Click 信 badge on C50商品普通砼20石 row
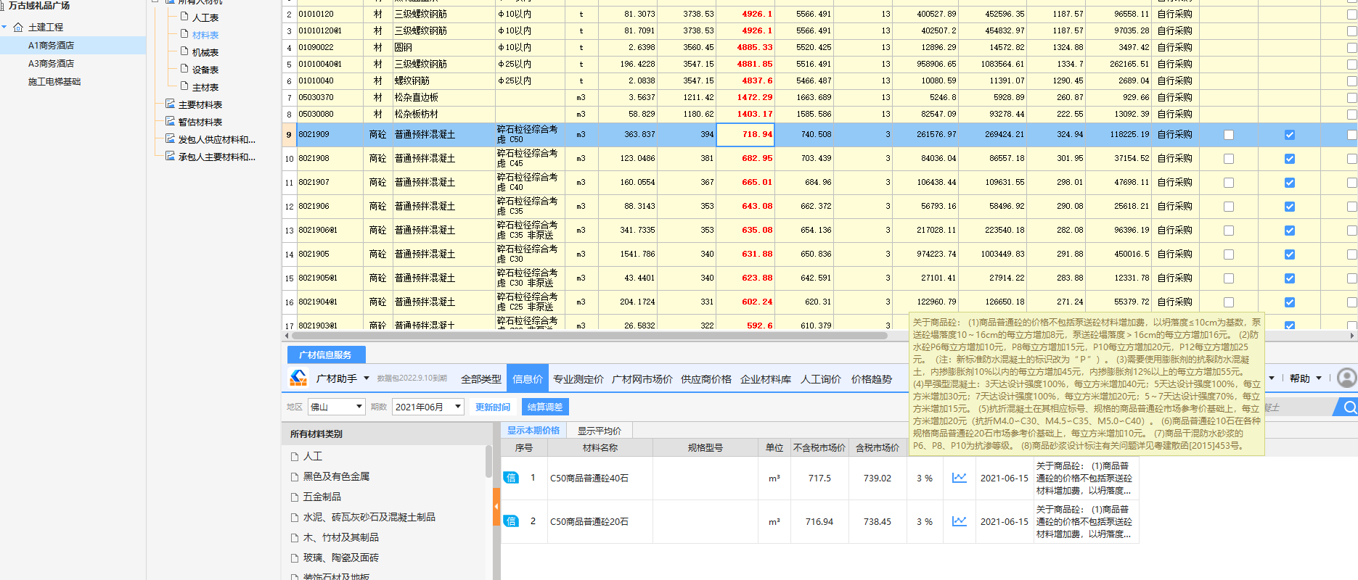The width and height of the screenshot is (1358, 580). [x=511, y=521]
